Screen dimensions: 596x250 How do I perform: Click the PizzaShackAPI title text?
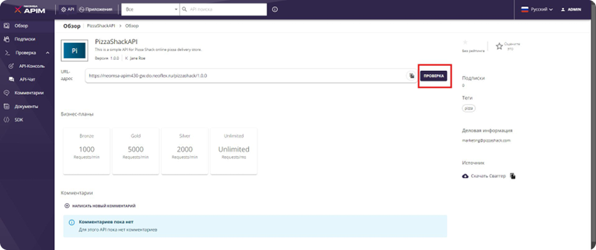[x=116, y=41]
